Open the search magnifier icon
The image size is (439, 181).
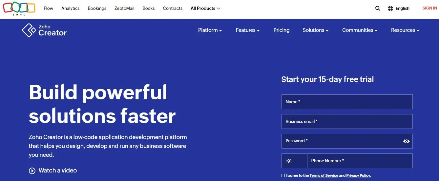pos(378,9)
